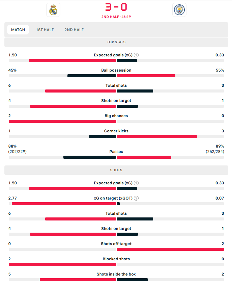Open Expected goals info icon in Shots section
The height and width of the screenshot is (287, 232).
[x=136, y=183]
